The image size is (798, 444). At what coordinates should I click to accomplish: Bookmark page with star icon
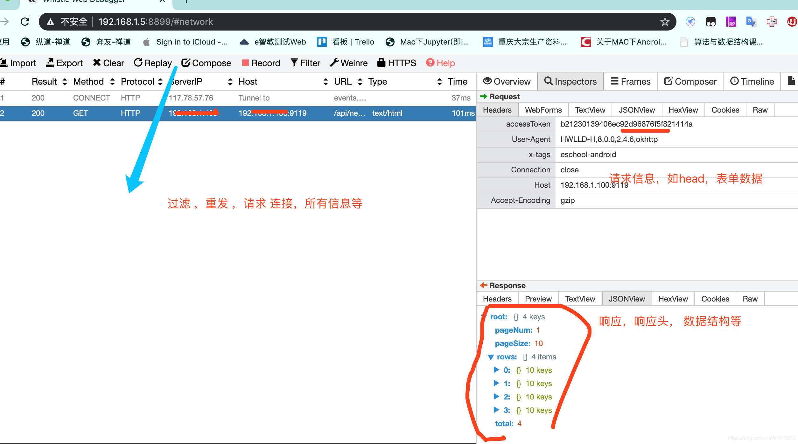click(x=665, y=22)
